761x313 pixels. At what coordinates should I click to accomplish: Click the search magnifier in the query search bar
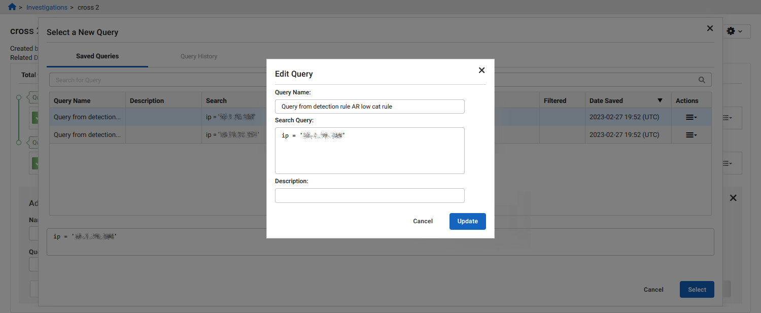coord(702,80)
